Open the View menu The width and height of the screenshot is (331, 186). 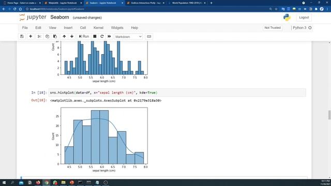[53, 27]
